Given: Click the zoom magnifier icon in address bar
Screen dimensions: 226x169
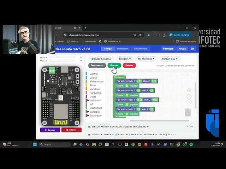Looking at the screenshot, I should pos(135,35).
